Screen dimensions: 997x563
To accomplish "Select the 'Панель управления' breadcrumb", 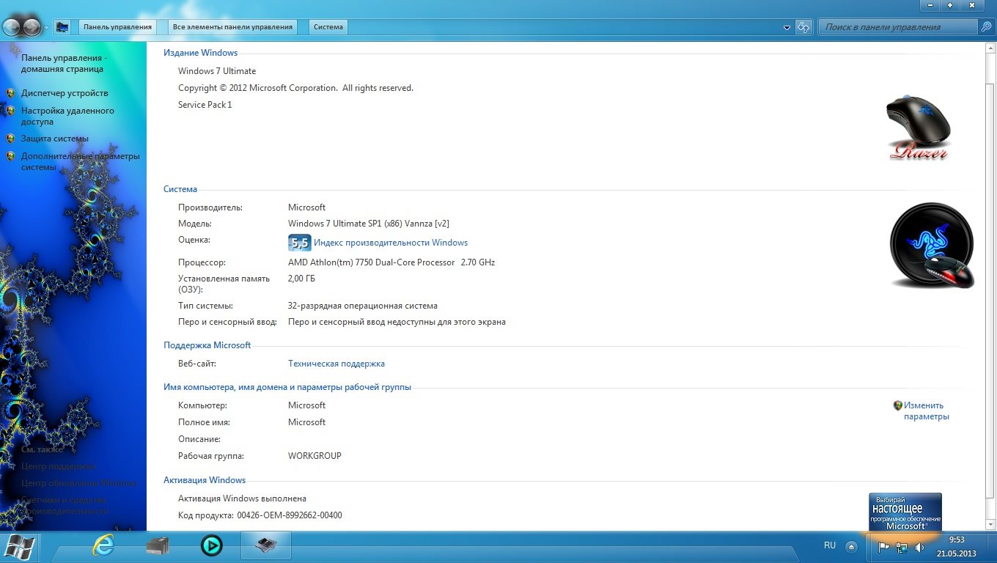I will (117, 27).
